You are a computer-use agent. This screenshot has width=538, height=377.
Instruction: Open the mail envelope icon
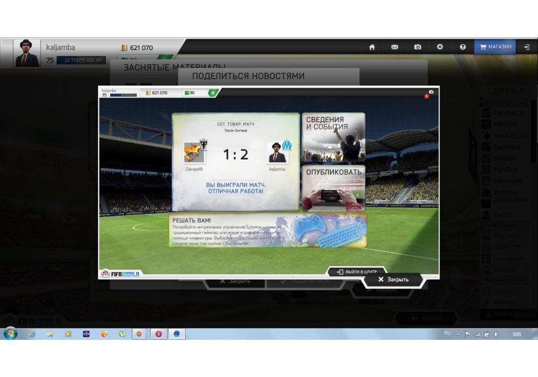394,47
